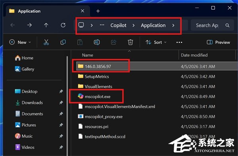Click date 4/1/2026 8:50 AM of mscopilot_proxy.exe

[x=198, y=117]
